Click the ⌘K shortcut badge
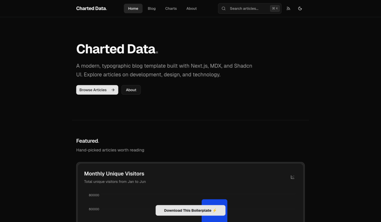Image resolution: width=381 pixels, height=222 pixels. 275,8
